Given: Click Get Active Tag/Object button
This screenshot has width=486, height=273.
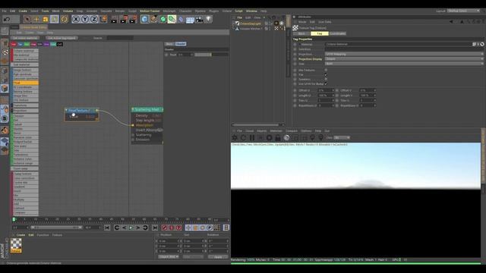Looking at the screenshot, I should 62,38.
